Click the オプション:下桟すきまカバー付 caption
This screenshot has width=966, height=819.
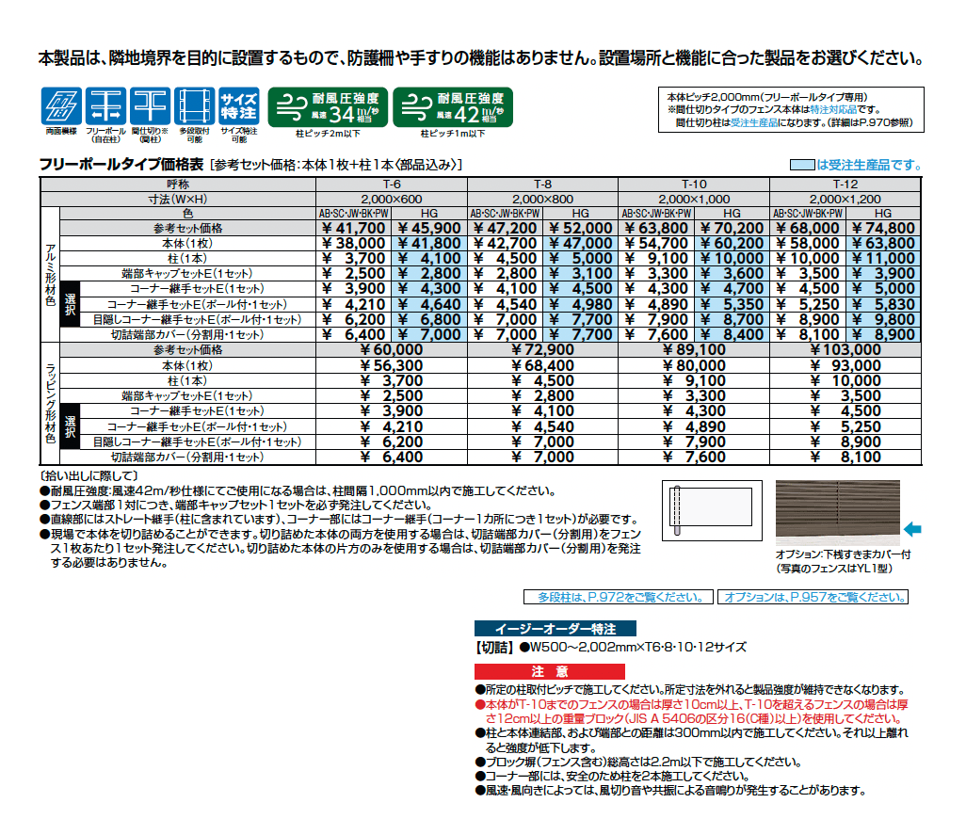click(843, 554)
